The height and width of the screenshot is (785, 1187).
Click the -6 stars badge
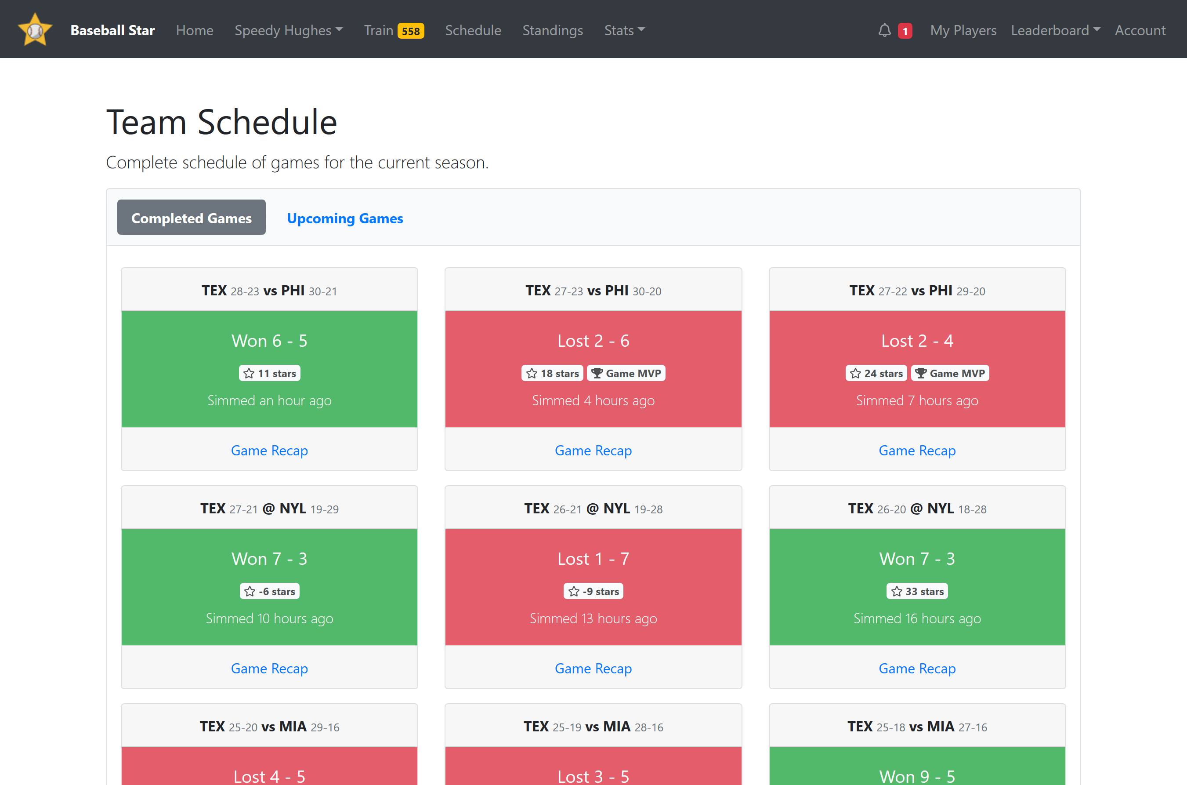269,591
